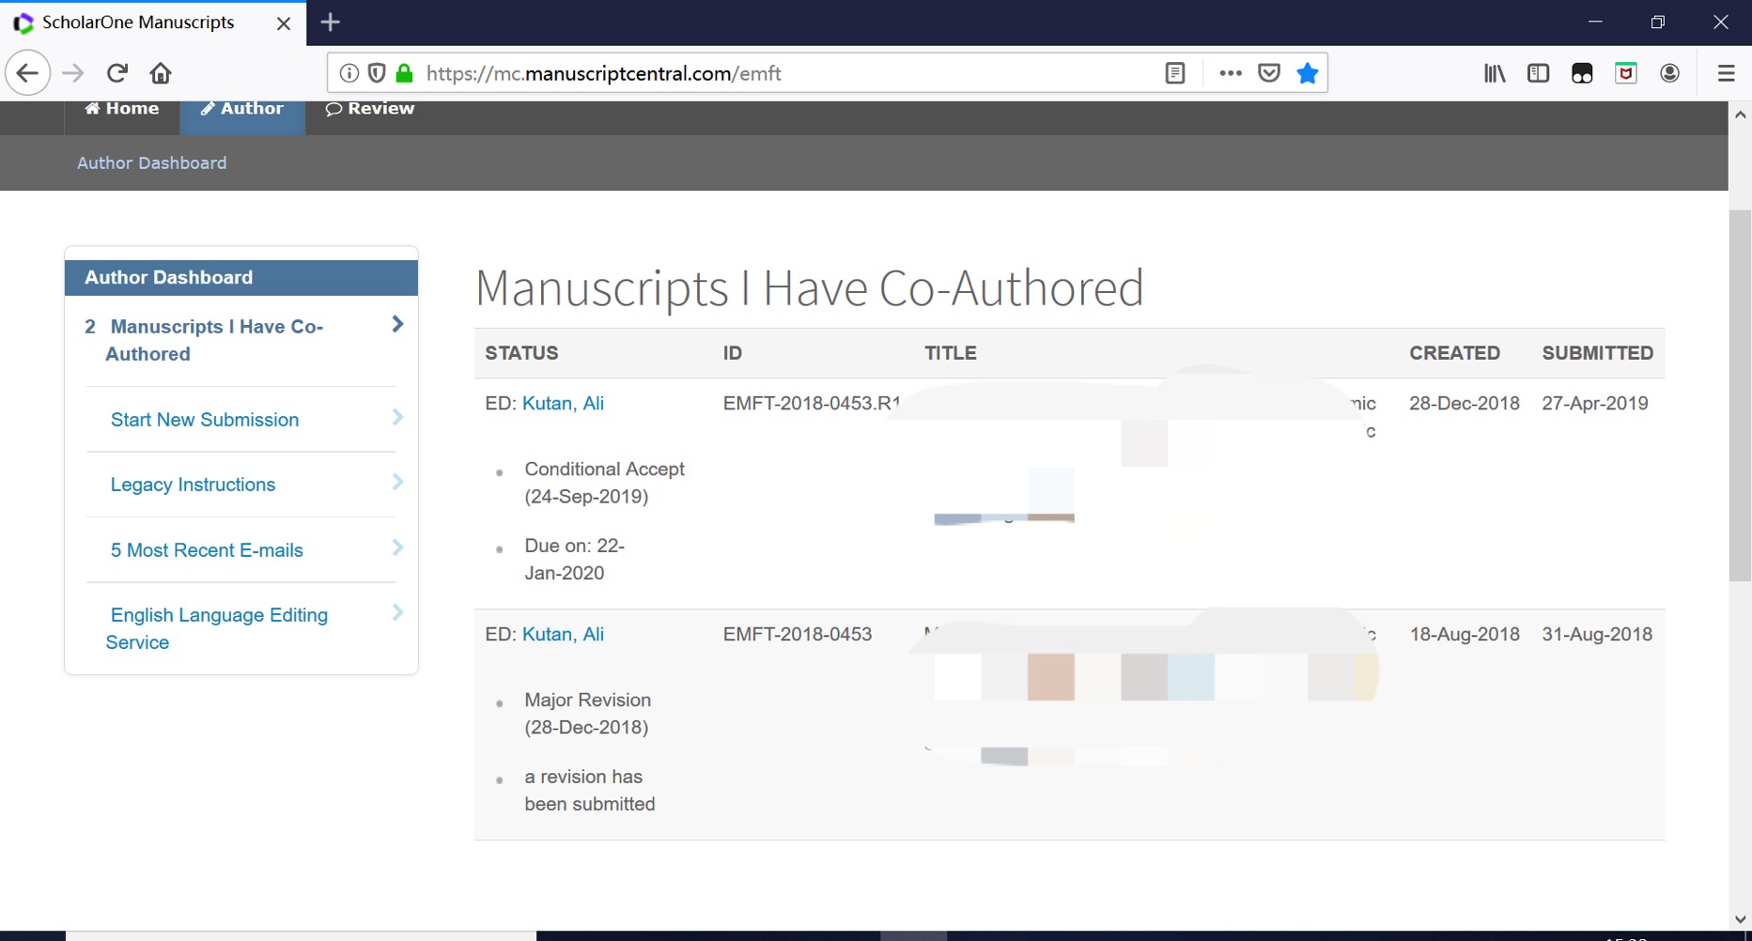Click editor Kutan, Ali link in Major Revision row
This screenshot has height=941, width=1752.
(x=563, y=635)
